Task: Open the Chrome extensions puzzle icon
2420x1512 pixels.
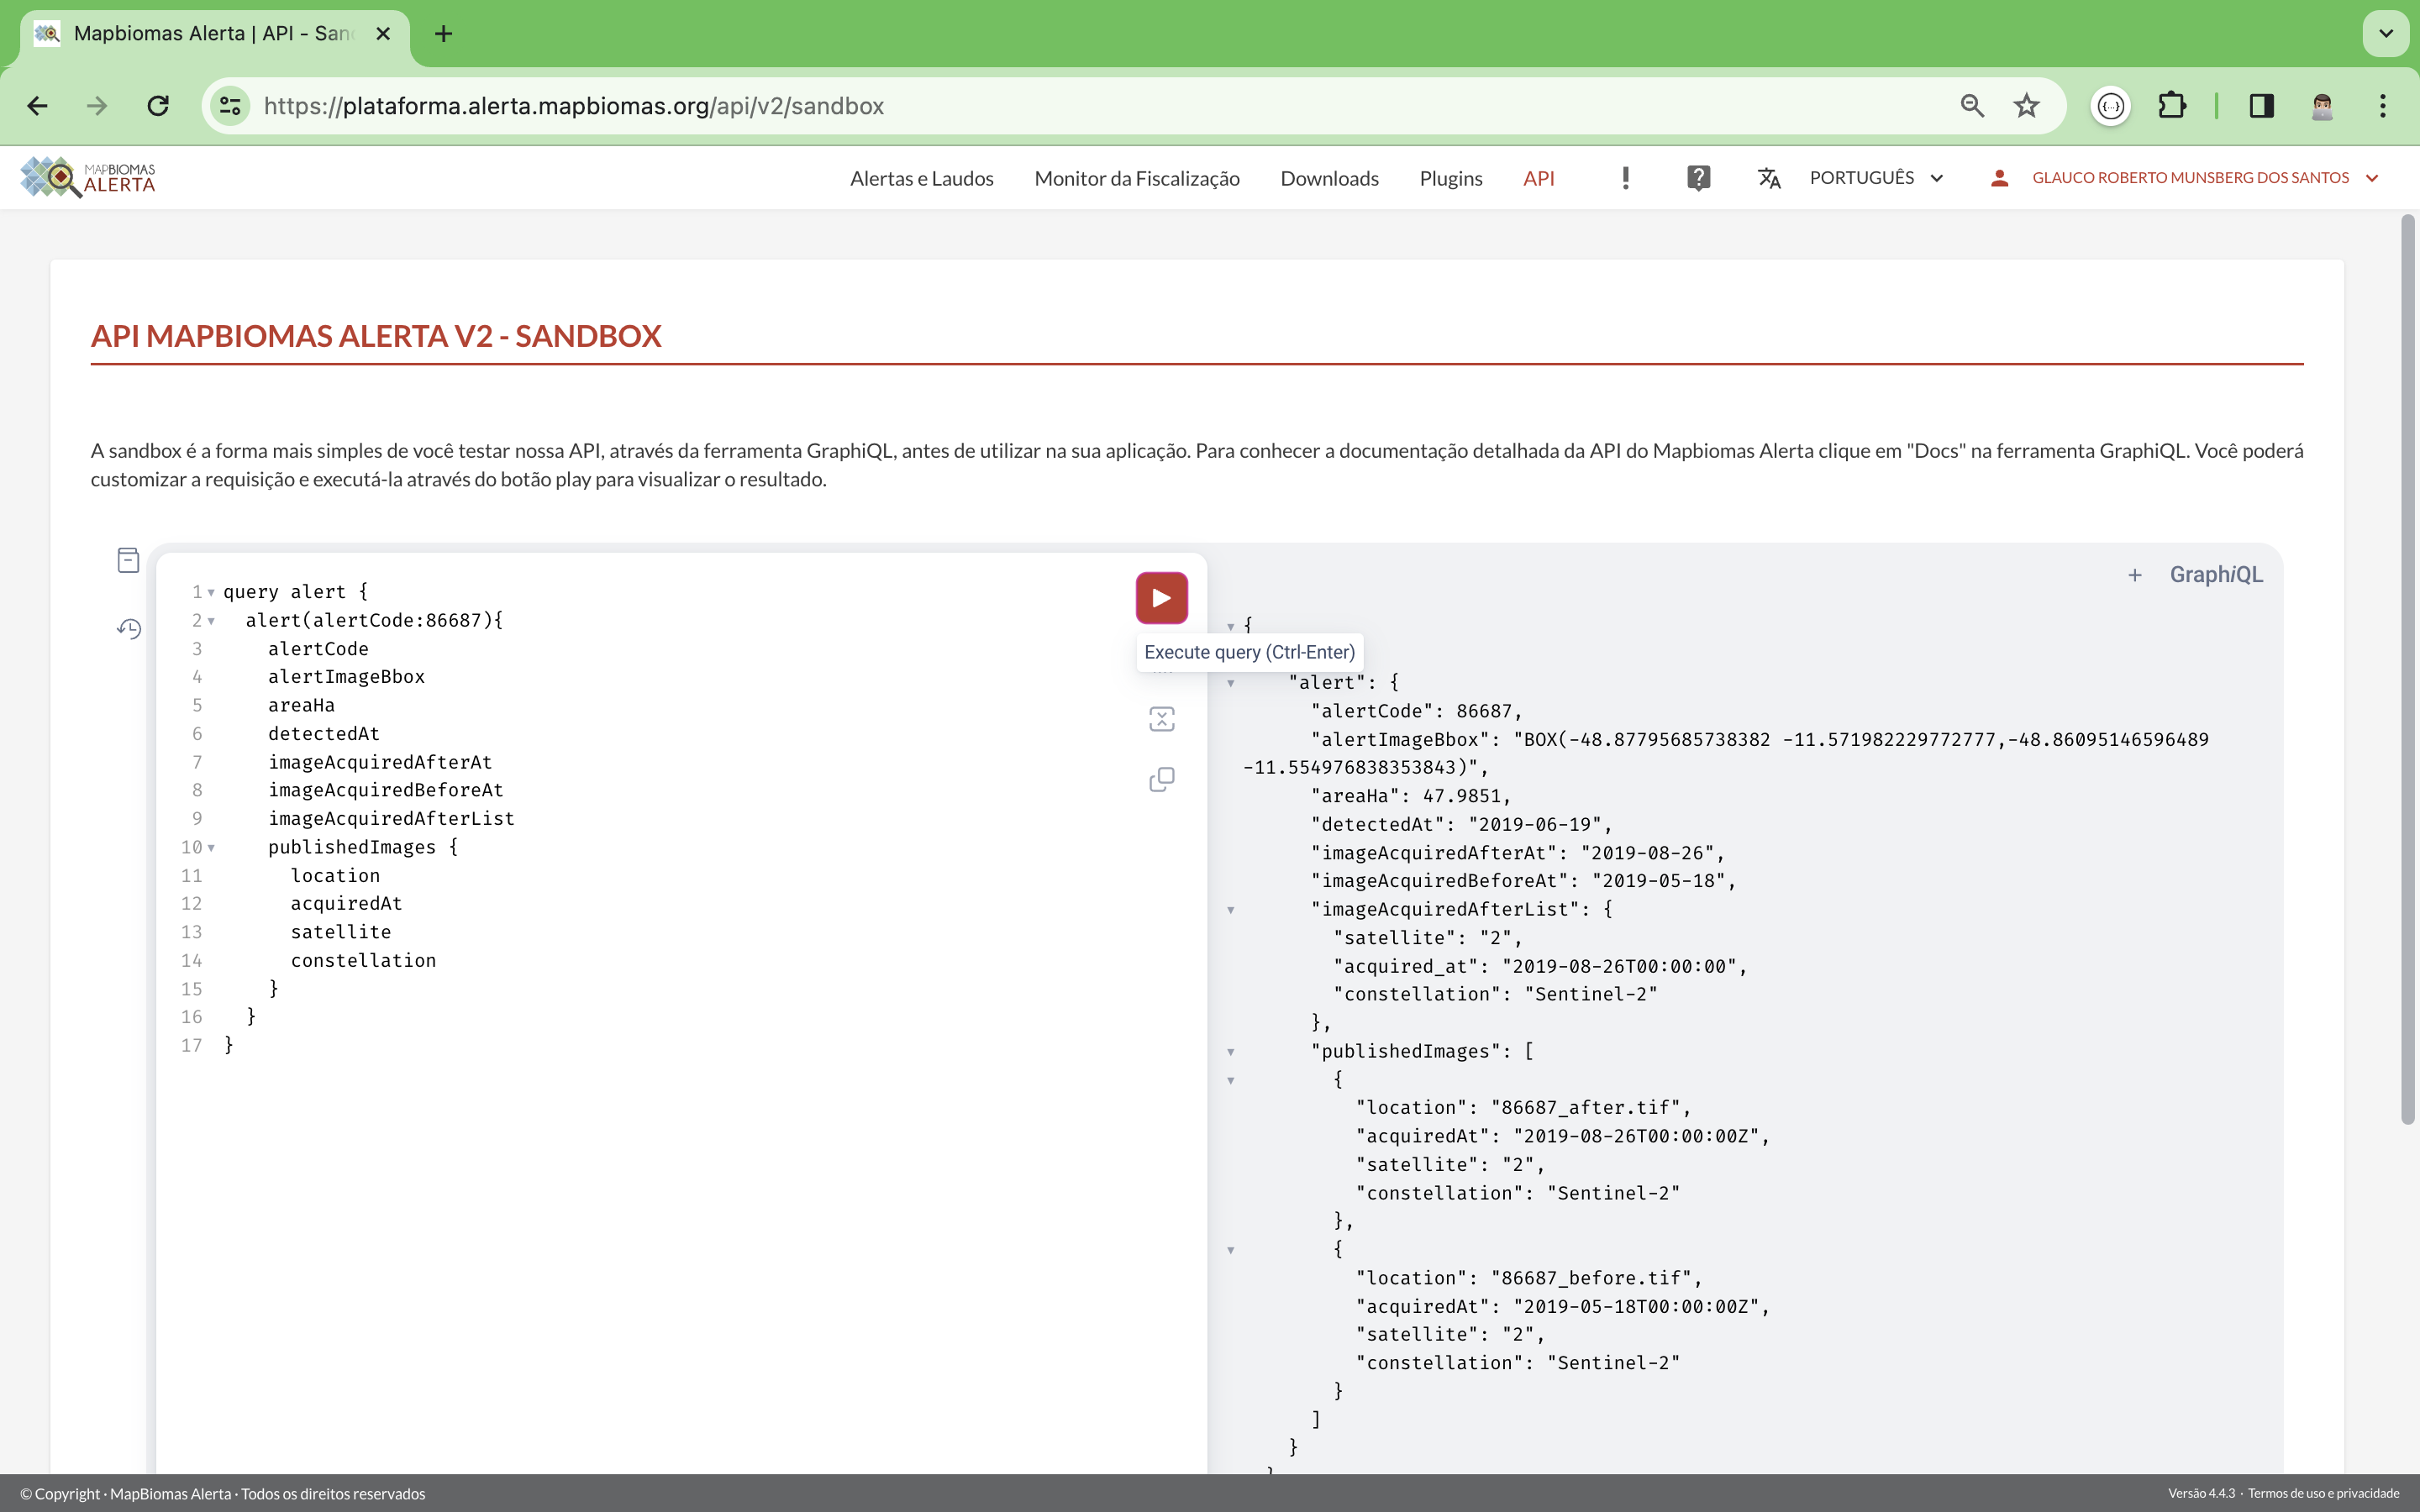Action: [2172, 106]
